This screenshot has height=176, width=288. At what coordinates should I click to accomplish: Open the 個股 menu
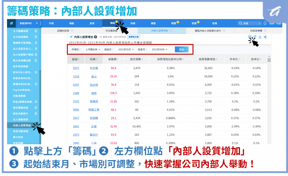point(72,23)
